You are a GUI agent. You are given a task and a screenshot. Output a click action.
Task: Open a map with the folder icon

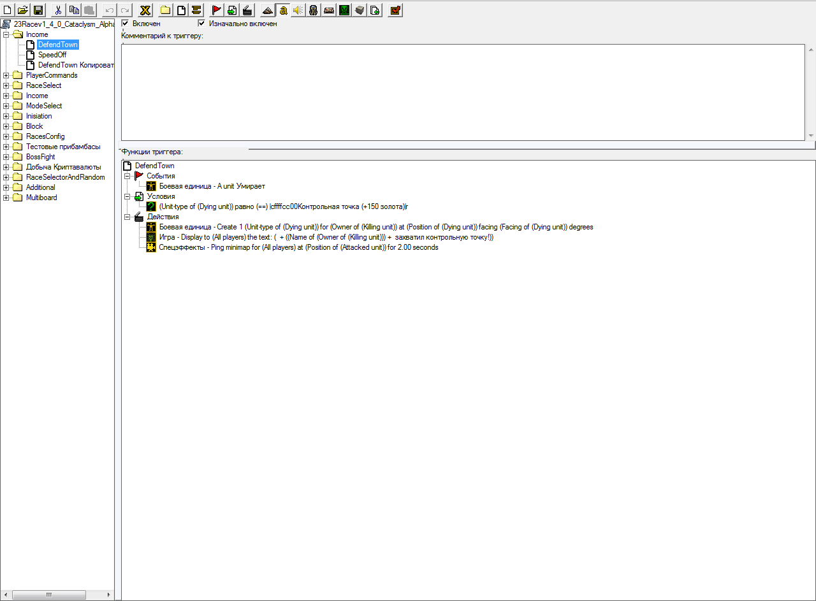pyautogui.click(x=23, y=10)
